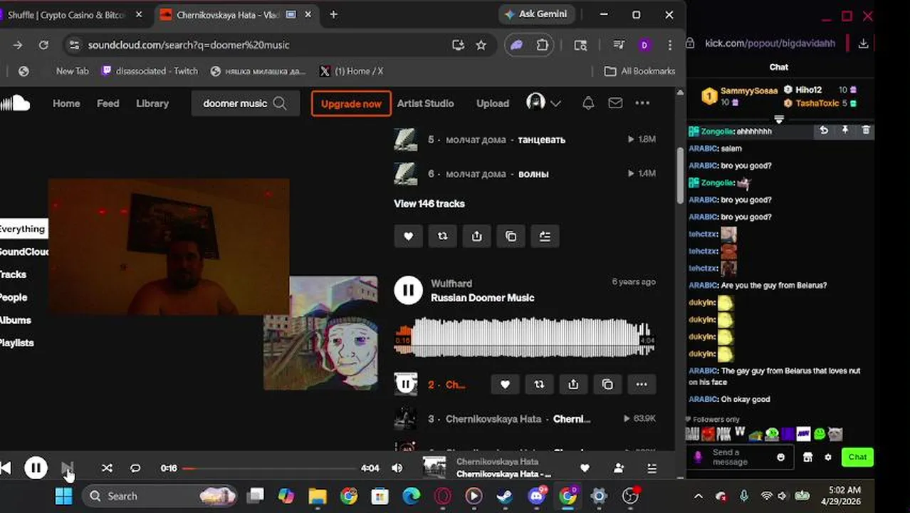Open All Bookmarks folder

pos(639,71)
